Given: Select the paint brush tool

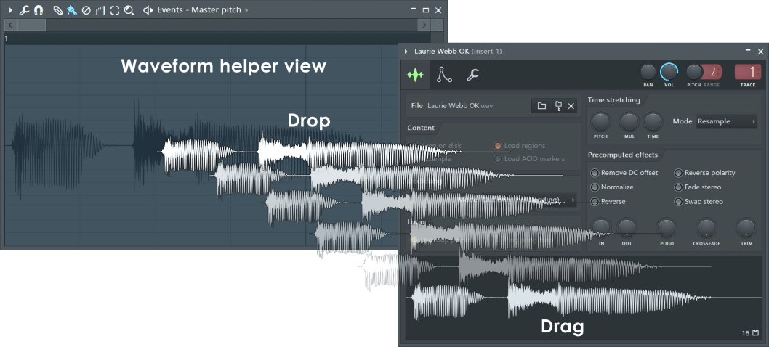Looking at the screenshot, I should (x=71, y=10).
